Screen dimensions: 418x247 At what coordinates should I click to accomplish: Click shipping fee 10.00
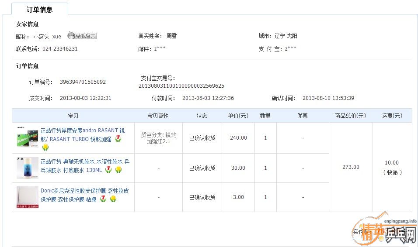392,162
